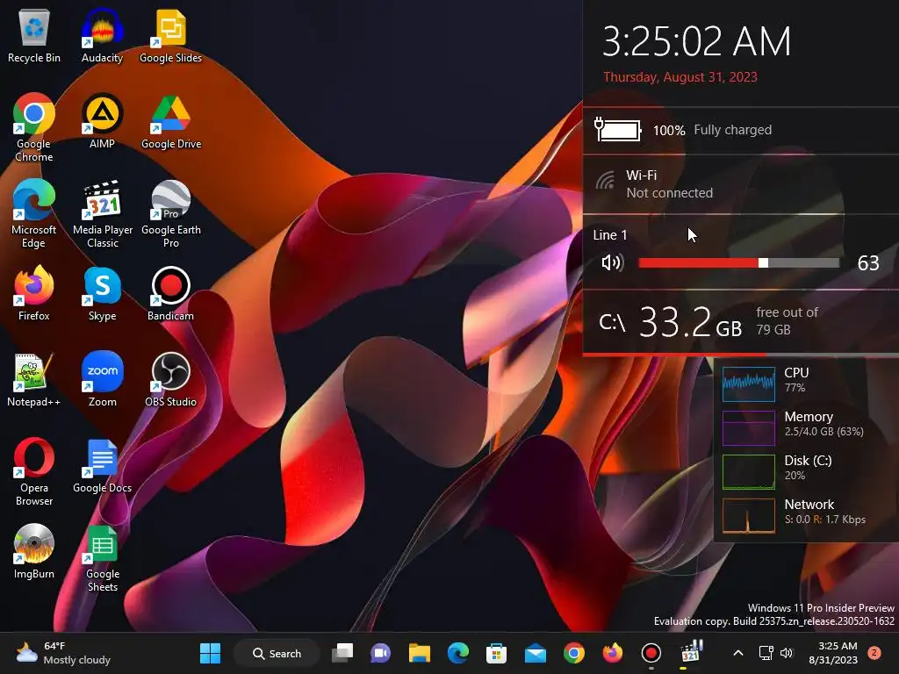This screenshot has width=899, height=674.
Task: Switch to Bandicam in the taskbar
Action: coord(651,653)
